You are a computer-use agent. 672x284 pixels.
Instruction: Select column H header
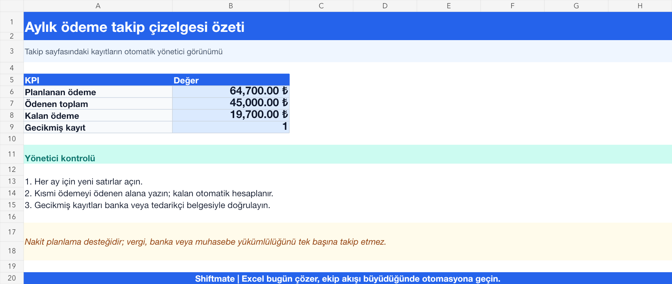(x=640, y=6)
